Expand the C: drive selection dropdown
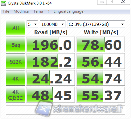Image resolution: width=131 pixels, height=119 pixels. pos(96,24)
